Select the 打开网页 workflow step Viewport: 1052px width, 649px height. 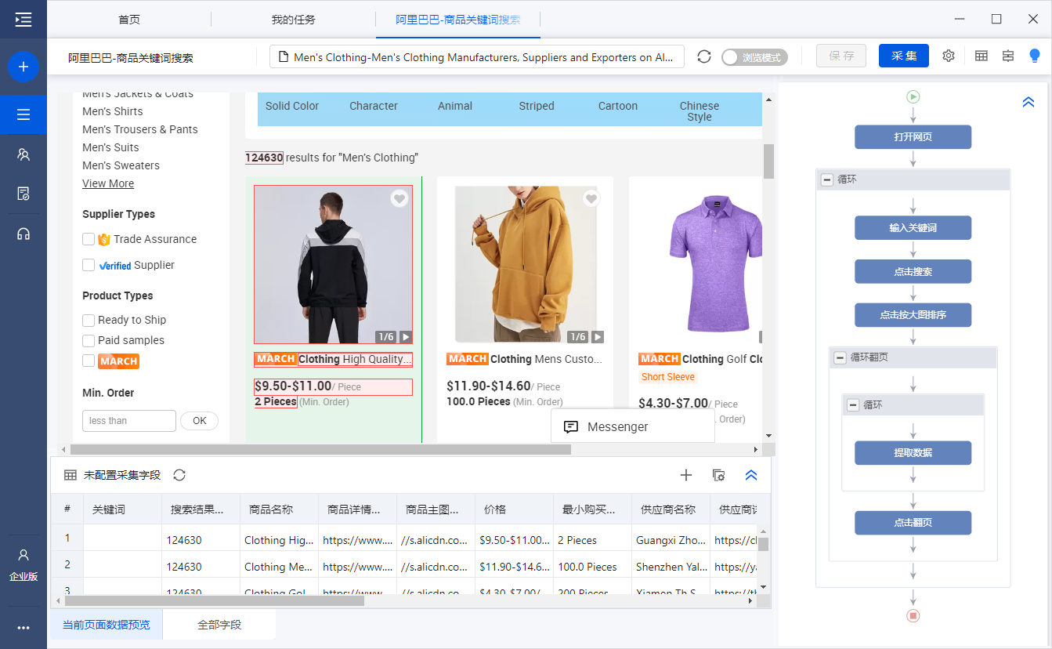tap(913, 137)
